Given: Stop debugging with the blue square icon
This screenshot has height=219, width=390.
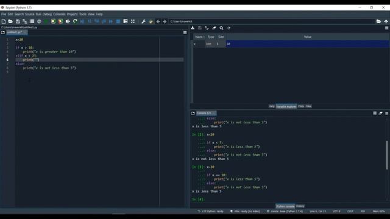Looking at the screenshot, I should coord(118,22).
